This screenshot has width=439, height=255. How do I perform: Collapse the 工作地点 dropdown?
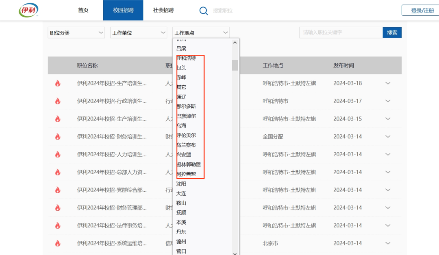click(x=201, y=33)
